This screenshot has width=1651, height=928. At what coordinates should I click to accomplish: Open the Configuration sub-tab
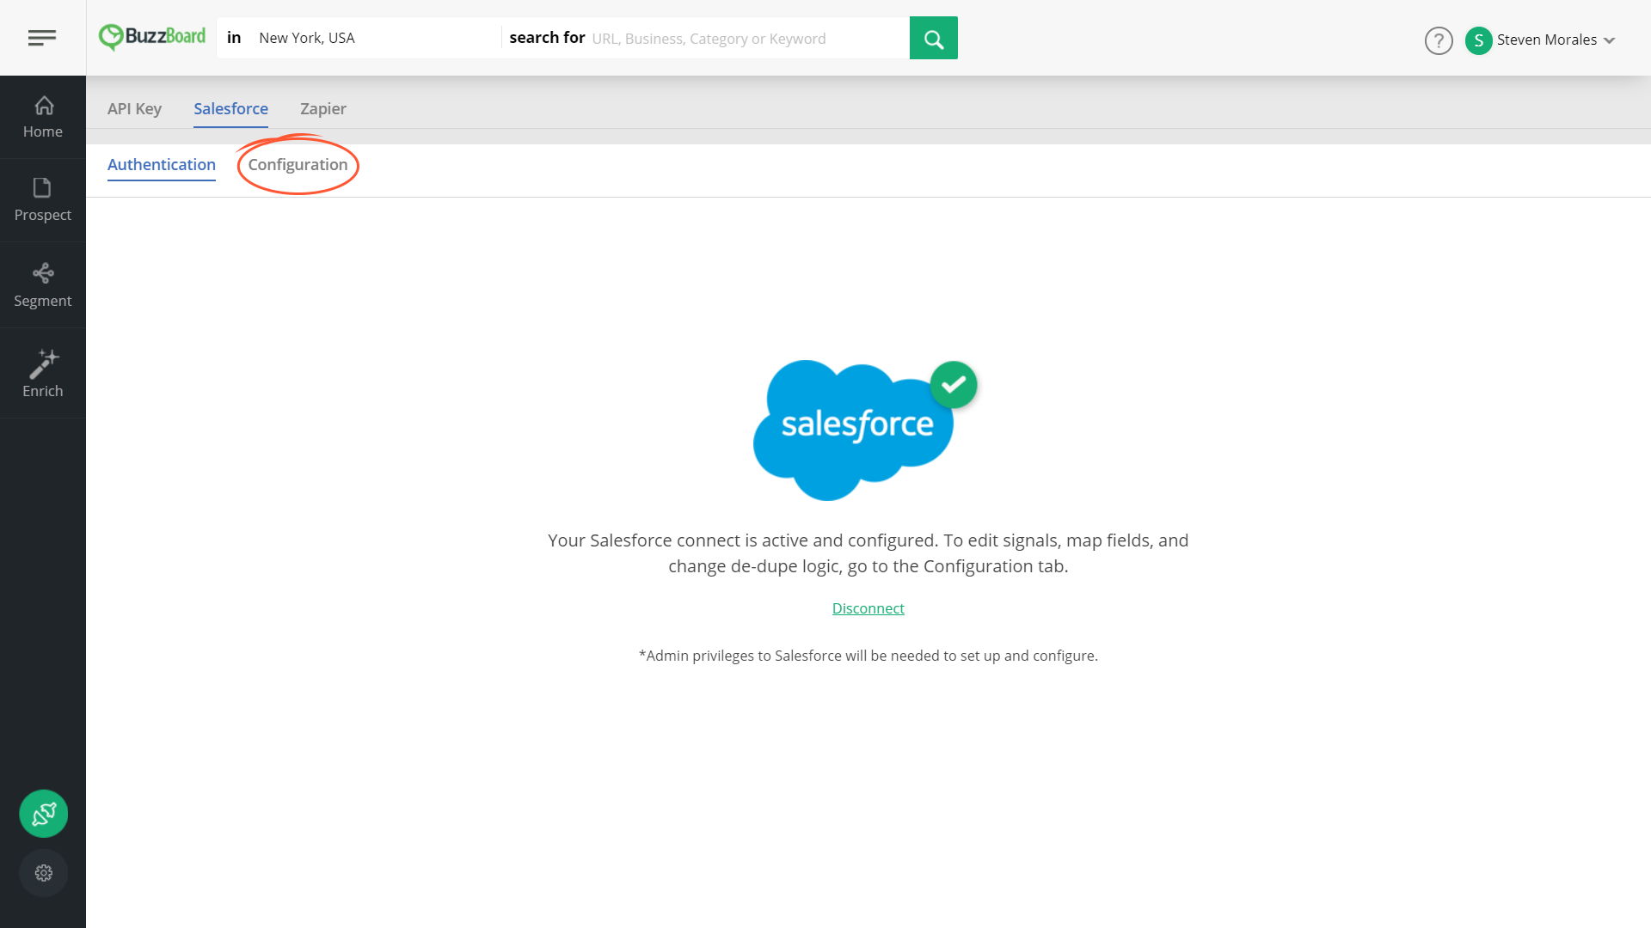(298, 165)
